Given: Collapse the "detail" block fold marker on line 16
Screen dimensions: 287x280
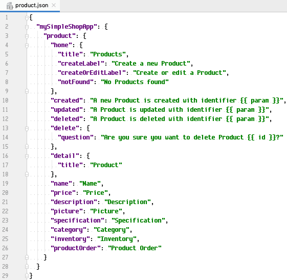Looking at the screenshot, I should click(27, 156).
